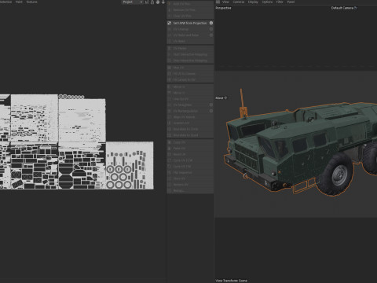Open UV Unwrap options gear

click(x=211, y=29)
